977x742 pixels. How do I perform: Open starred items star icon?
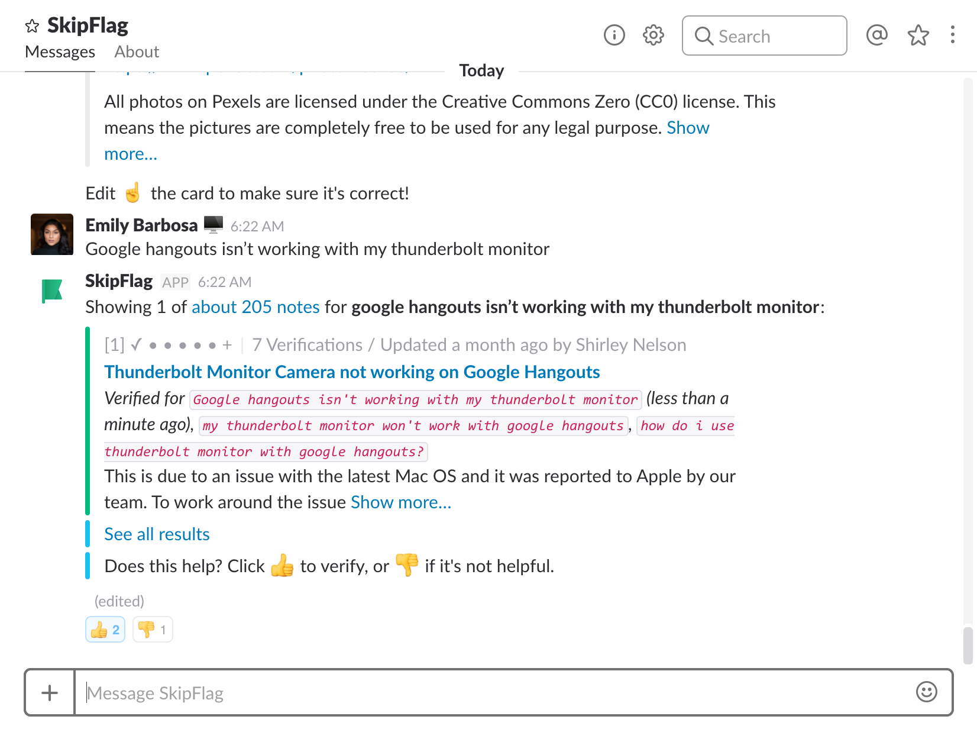tap(918, 36)
